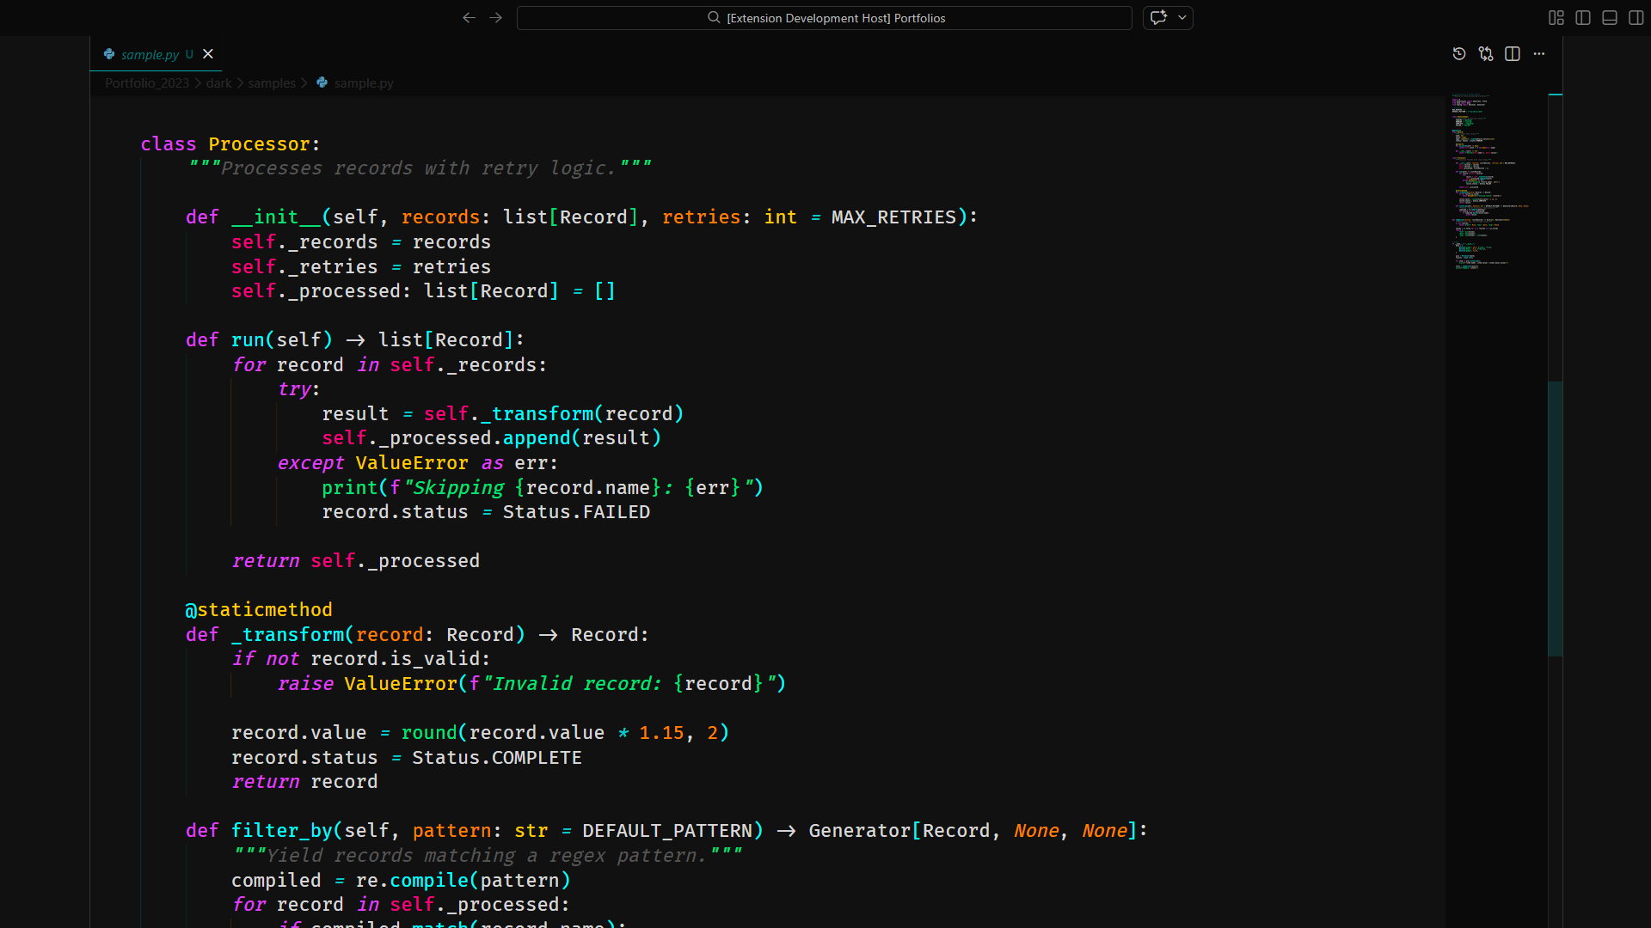Select the sample.py editor tab
Image resolution: width=1651 pixels, height=928 pixels.
click(150, 54)
